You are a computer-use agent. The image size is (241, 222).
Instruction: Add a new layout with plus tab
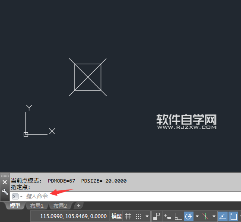tap(79, 206)
